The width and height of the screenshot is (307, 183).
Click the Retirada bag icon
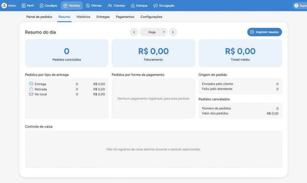point(31,89)
